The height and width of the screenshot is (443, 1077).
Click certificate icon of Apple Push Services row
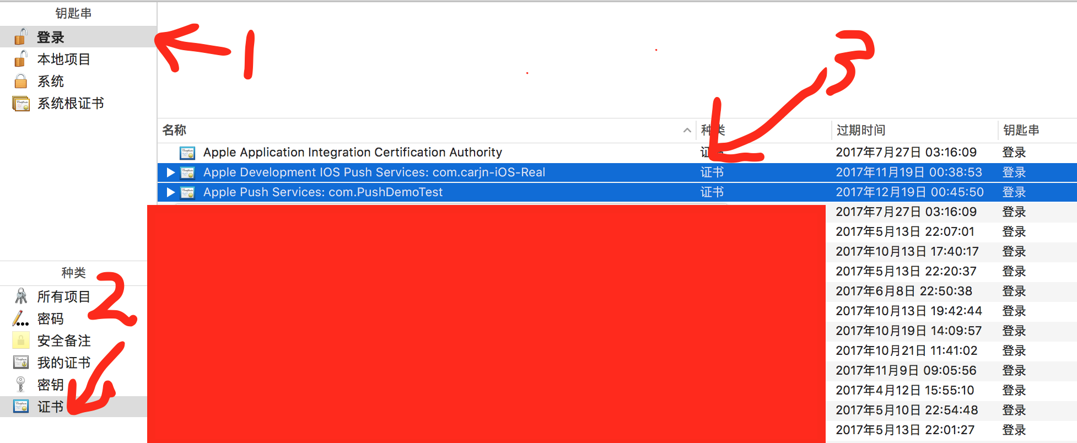(187, 192)
